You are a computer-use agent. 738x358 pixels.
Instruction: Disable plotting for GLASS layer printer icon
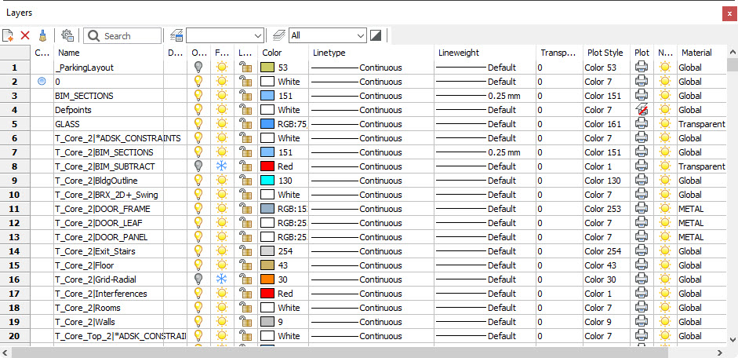(x=642, y=124)
